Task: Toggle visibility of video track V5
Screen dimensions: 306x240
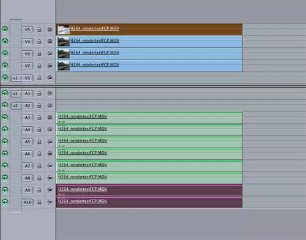Action: coord(5,29)
